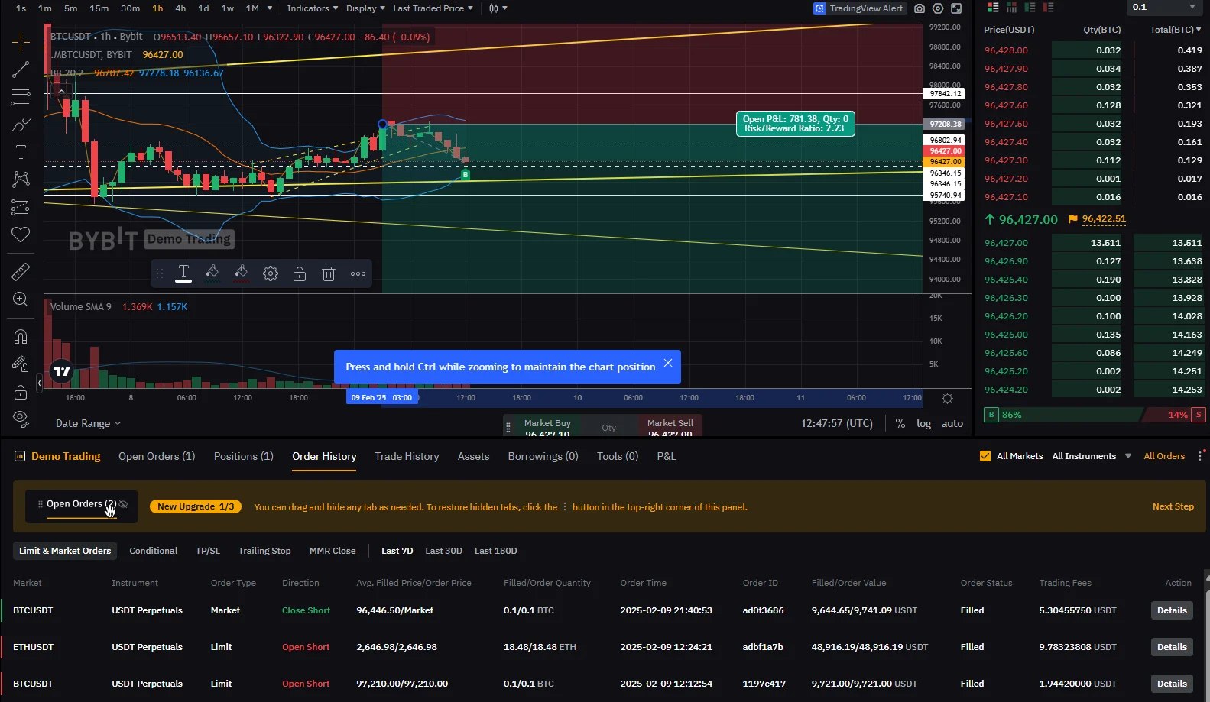Open the Last Traded Price dropdown
Image resolution: width=1210 pixels, height=702 pixels.
point(433,8)
